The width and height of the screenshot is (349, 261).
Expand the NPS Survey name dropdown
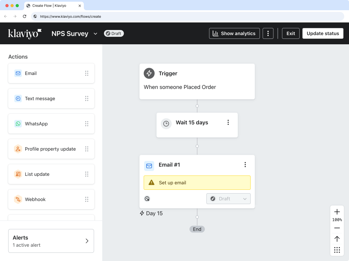click(95, 33)
